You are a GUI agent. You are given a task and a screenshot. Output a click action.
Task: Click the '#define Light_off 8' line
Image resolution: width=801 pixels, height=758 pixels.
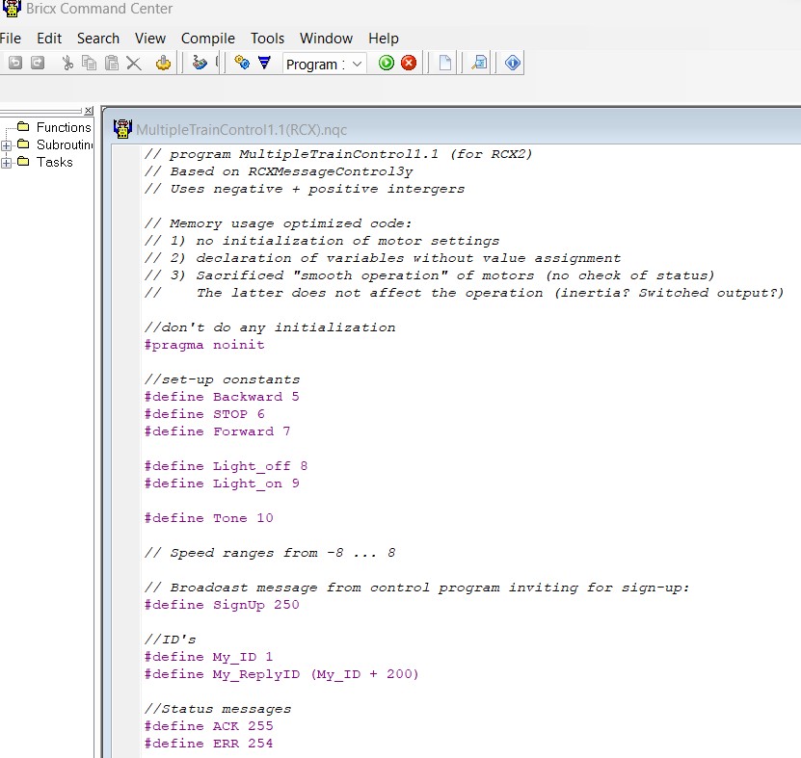(226, 466)
